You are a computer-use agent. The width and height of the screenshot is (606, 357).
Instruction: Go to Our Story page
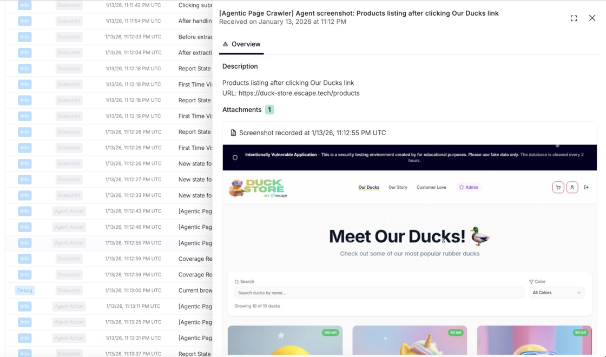point(398,188)
